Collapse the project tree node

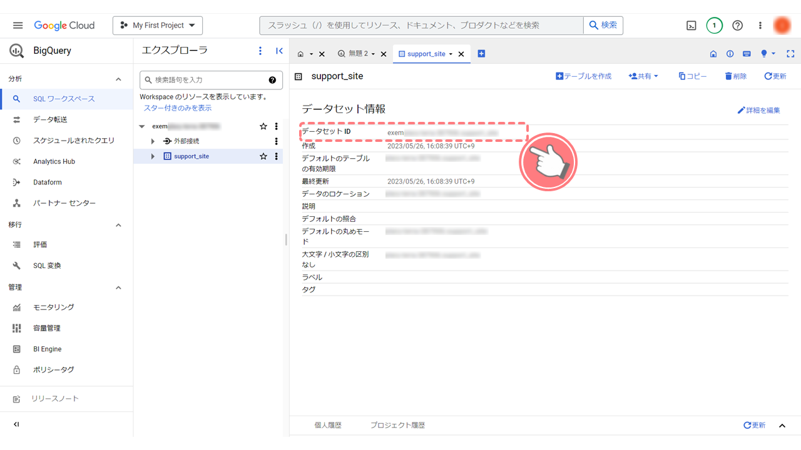tap(142, 126)
